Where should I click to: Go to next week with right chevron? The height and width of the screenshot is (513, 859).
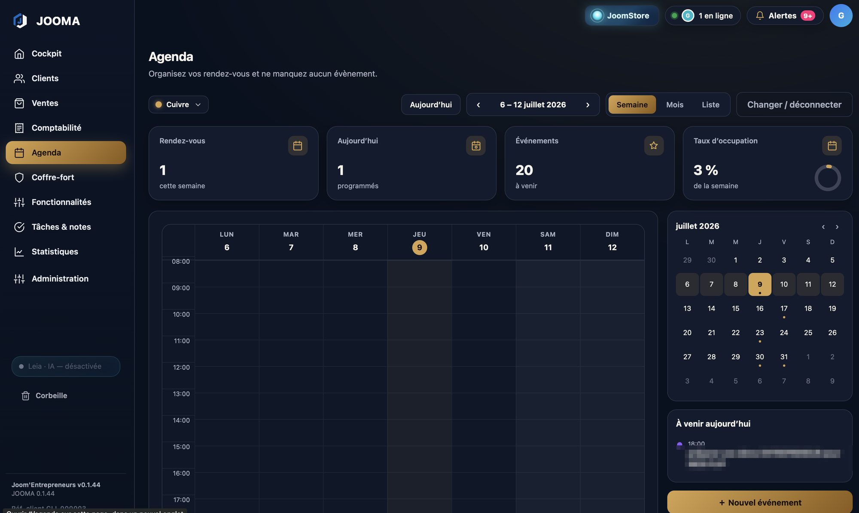click(x=588, y=105)
